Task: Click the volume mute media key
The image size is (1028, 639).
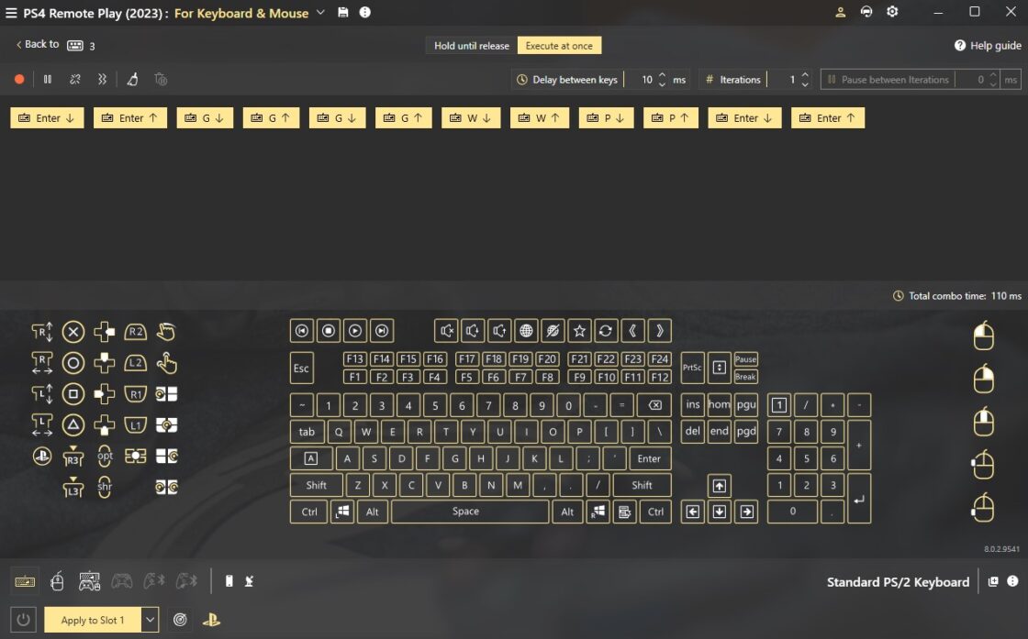Action: (446, 331)
